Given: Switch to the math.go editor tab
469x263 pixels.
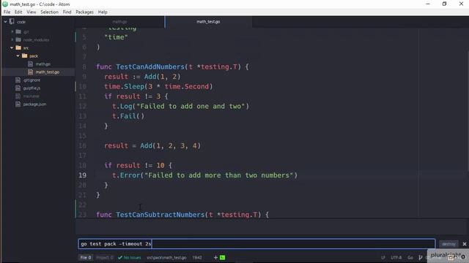Looking at the screenshot, I should 119,22.
